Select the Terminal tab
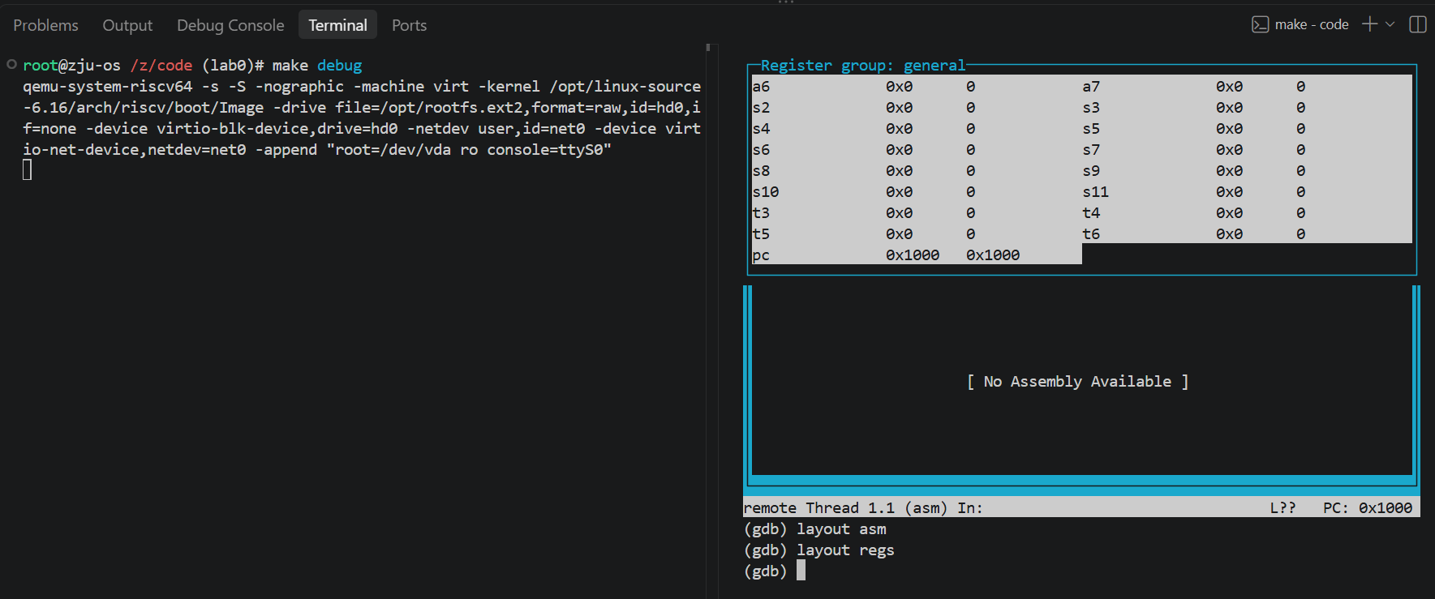 tap(337, 25)
